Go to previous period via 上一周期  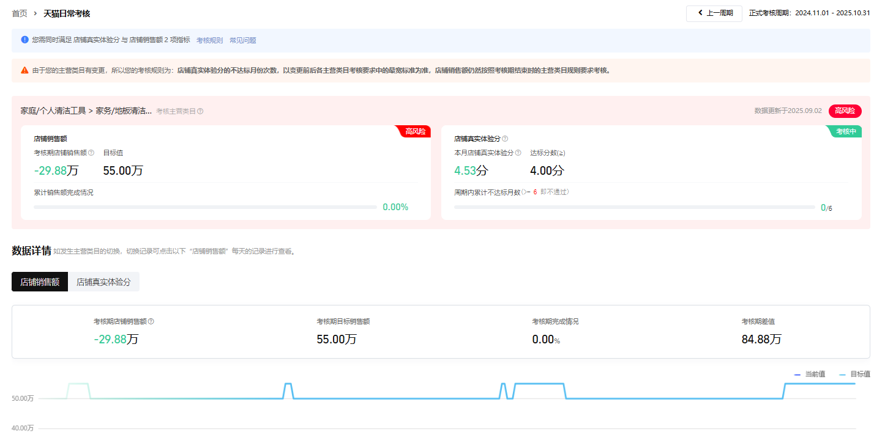tap(714, 13)
